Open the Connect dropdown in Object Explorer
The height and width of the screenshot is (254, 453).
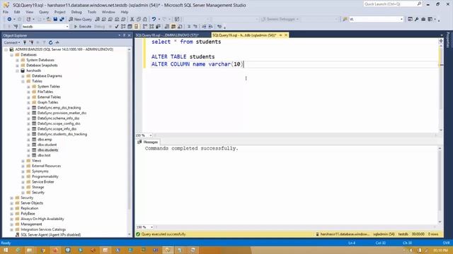pos(12,42)
